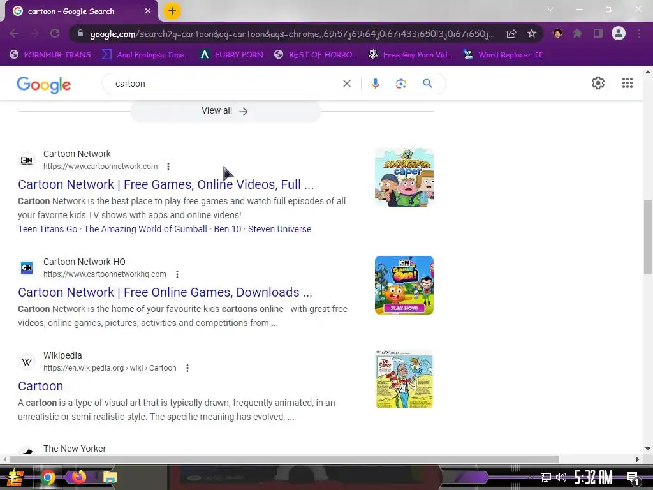Click the Cartoon Network HQ favicon
653x490 pixels.
click(27, 267)
